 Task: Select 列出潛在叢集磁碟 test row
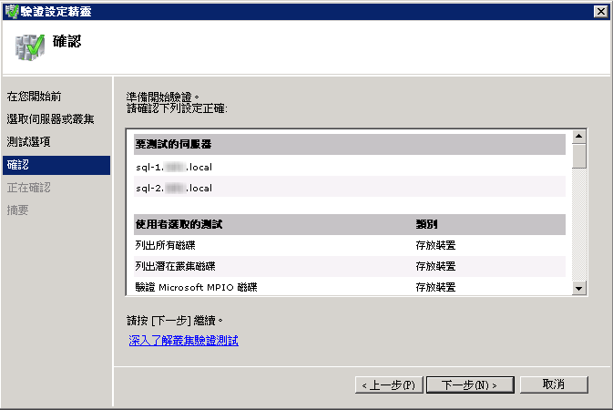pos(350,266)
